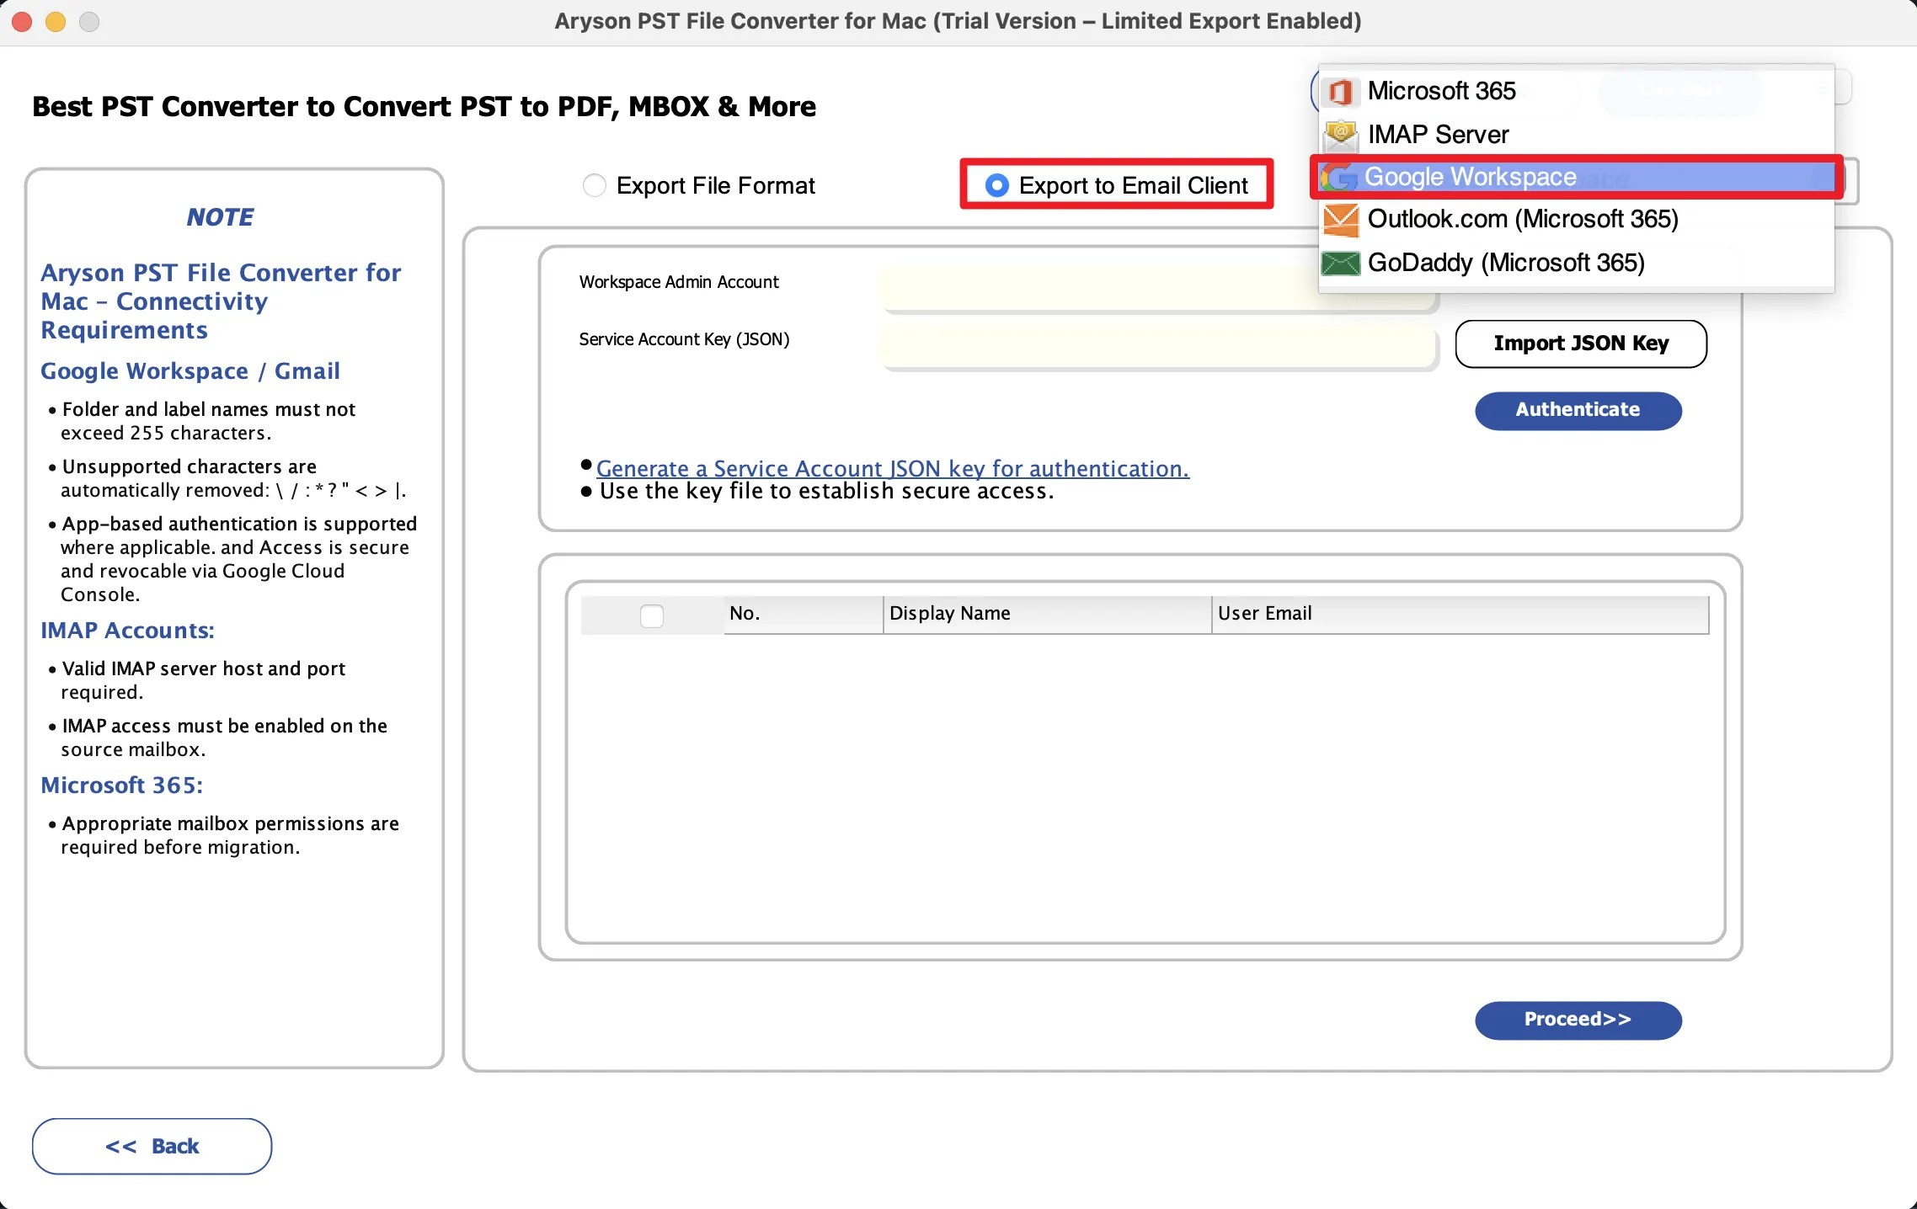Click the IMAP Server envelope icon
This screenshot has width=1917, height=1209.
pyautogui.click(x=1341, y=135)
